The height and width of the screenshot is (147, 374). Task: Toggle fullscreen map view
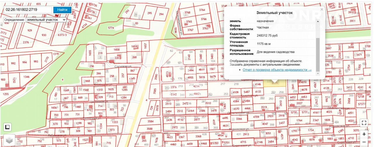[364, 123]
